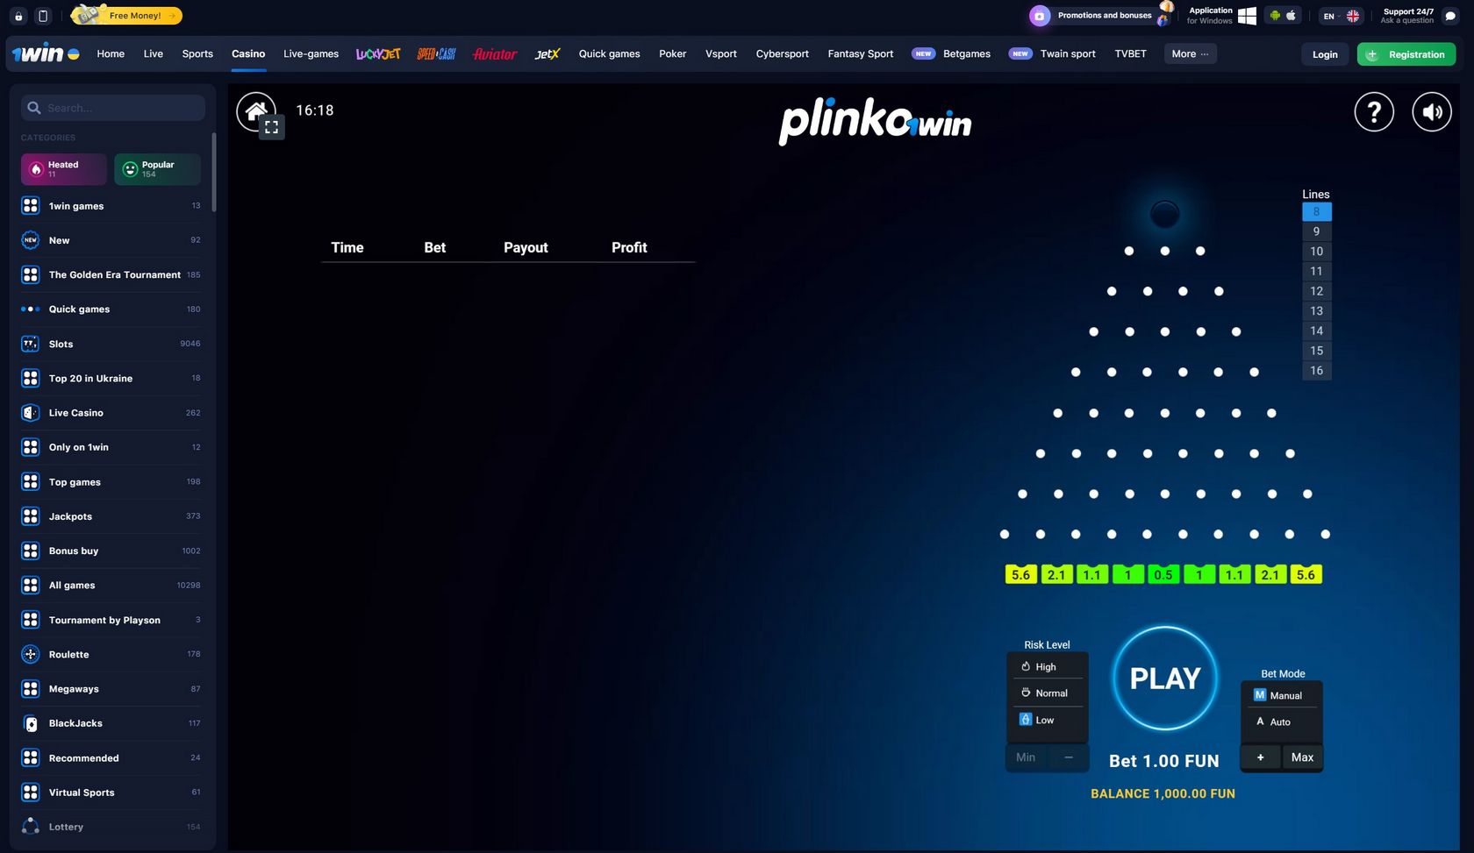The image size is (1474, 853).
Task: Click the PLAY button
Action: (1165, 679)
